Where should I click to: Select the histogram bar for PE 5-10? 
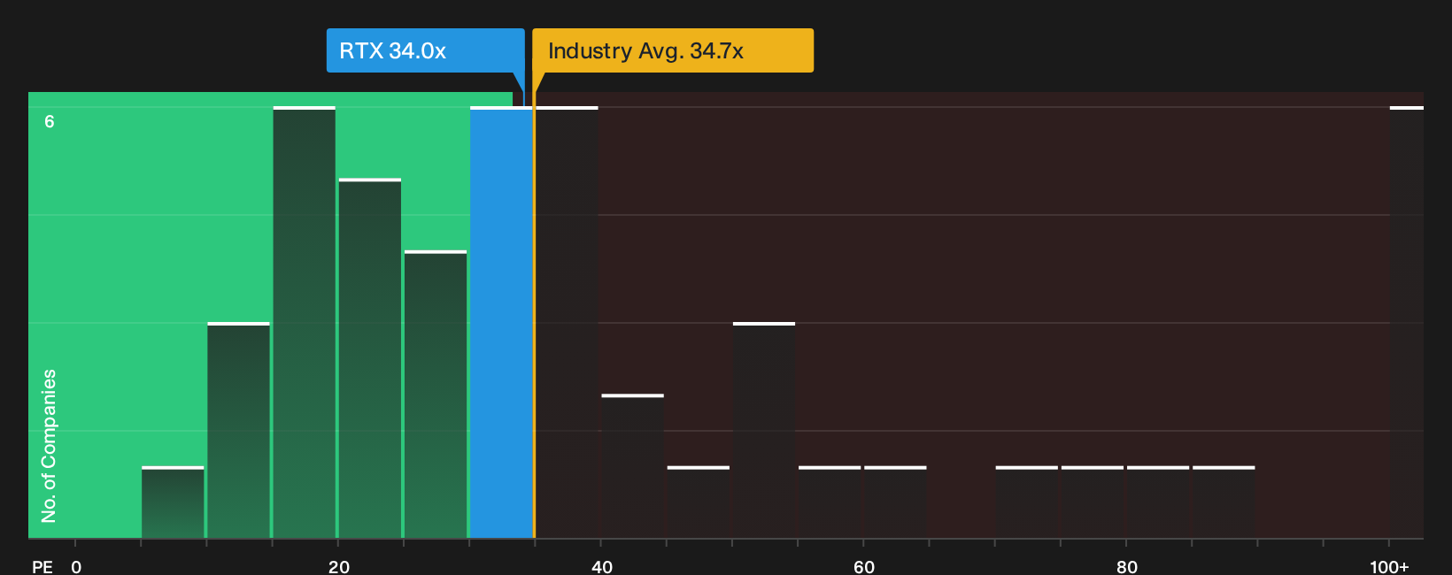173,502
